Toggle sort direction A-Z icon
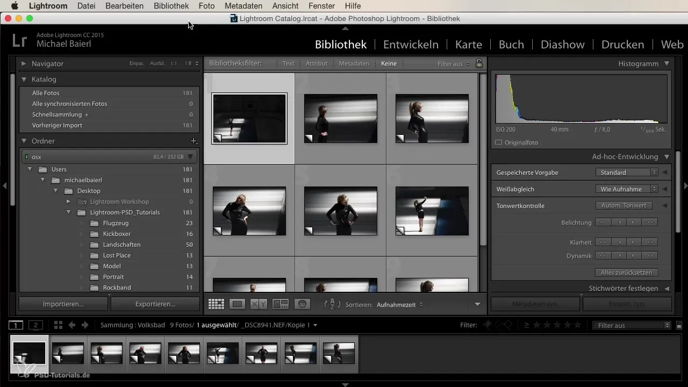688x387 pixels. click(x=332, y=304)
